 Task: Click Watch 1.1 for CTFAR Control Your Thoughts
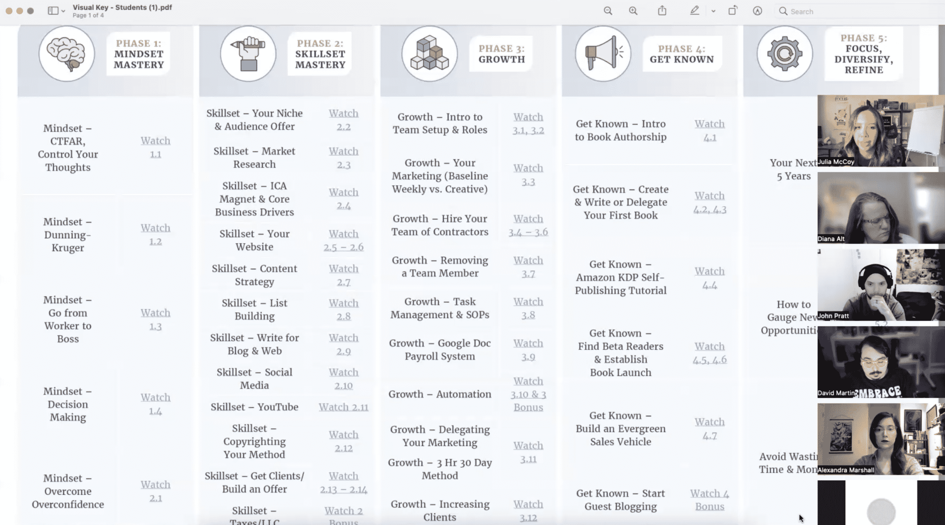(x=155, y=147)
